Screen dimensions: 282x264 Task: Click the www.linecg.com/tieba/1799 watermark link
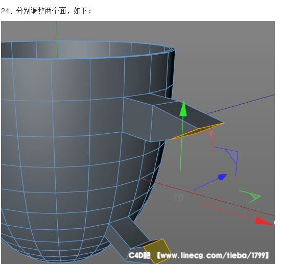(213, 255)
